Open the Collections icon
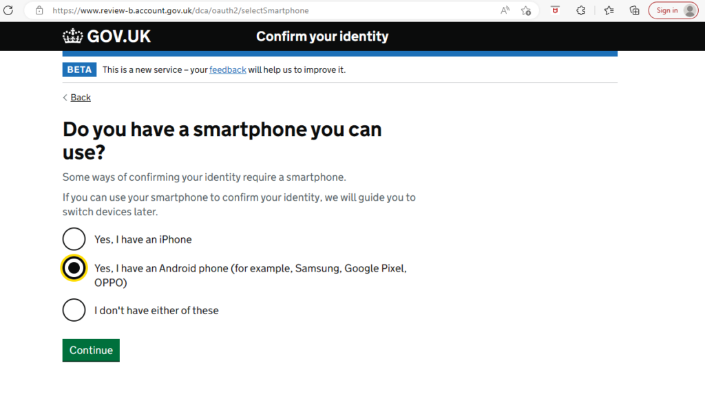 pos(634,10)
